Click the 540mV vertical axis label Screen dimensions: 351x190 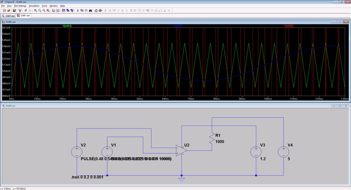(x=6, y=46)
